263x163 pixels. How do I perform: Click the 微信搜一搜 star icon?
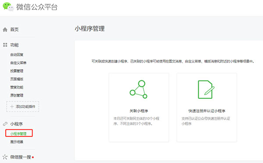point(5,157)
